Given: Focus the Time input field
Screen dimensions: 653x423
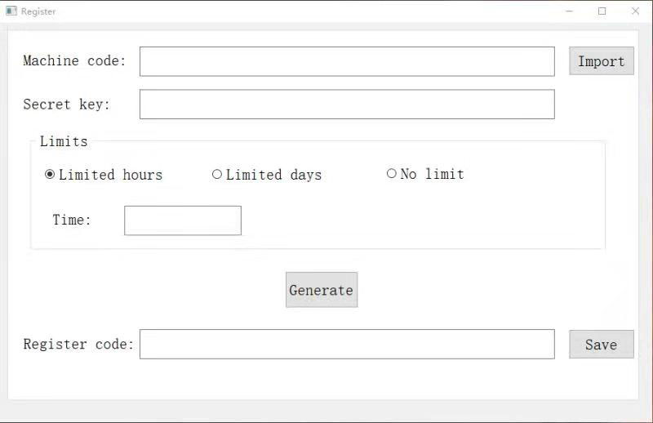Looking at the screenshot, I should click(183, 220).
